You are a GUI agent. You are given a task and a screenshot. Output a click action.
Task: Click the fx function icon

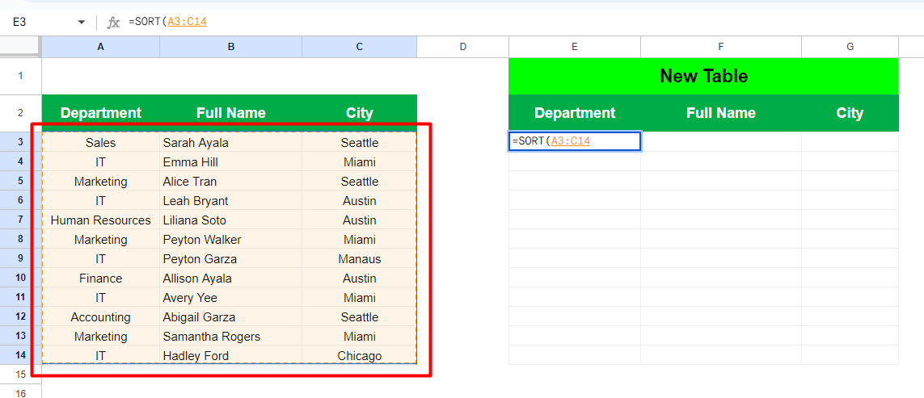113,23
